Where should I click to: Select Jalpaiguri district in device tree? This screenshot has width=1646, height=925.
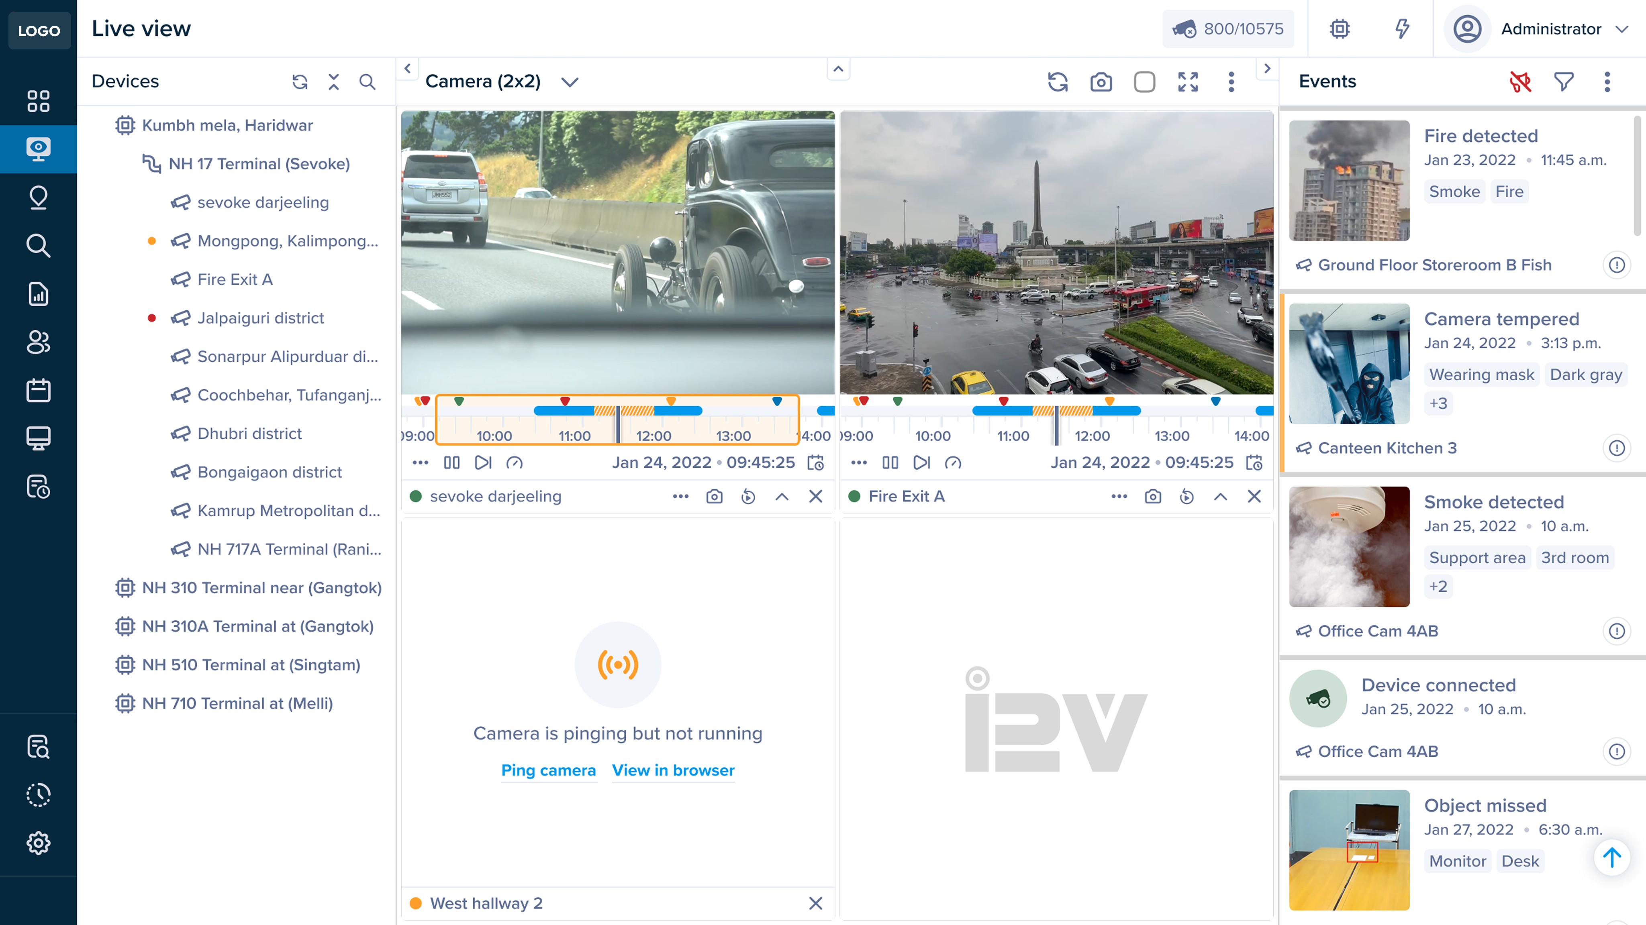tap(260, 318)
